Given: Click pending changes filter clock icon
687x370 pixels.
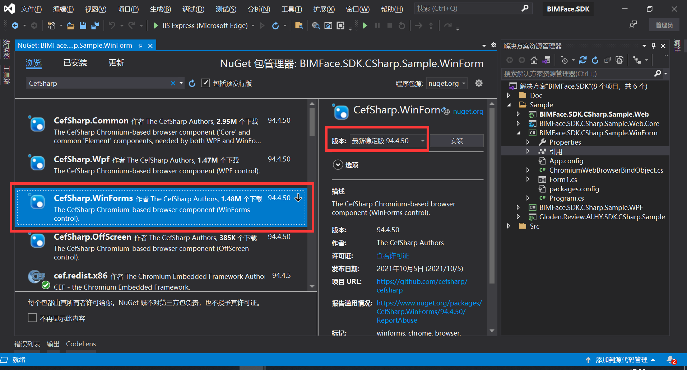Looking at the screenshot, I should tap(565, 60).
